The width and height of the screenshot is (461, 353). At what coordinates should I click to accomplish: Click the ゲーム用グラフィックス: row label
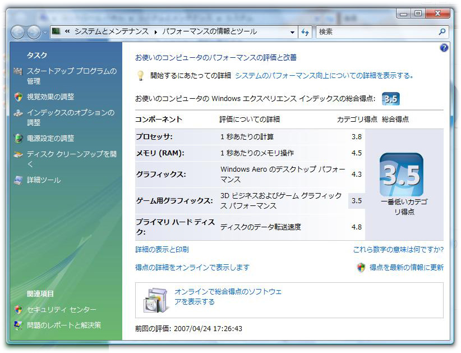174,201
